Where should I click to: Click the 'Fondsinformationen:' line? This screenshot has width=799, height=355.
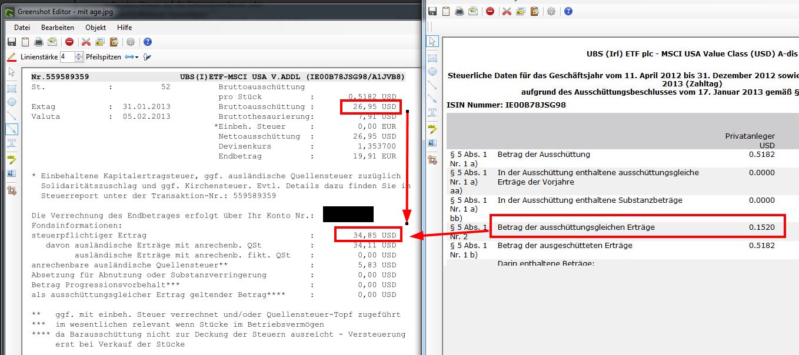click(76, 225)
